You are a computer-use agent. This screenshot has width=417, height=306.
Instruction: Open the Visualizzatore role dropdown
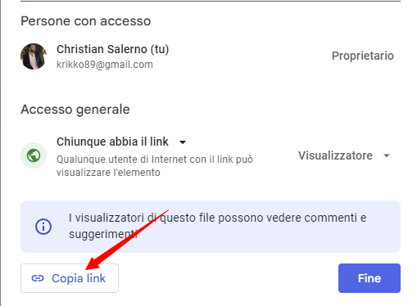coord(344,155)
